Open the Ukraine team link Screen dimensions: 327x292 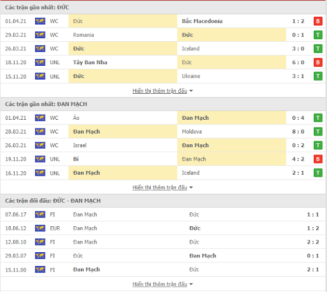(191, 76)
